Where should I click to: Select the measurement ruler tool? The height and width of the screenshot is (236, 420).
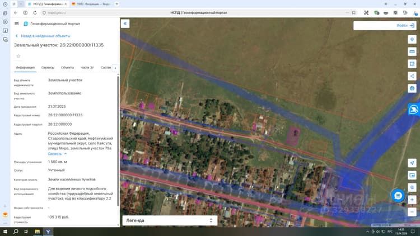(412, 51)
